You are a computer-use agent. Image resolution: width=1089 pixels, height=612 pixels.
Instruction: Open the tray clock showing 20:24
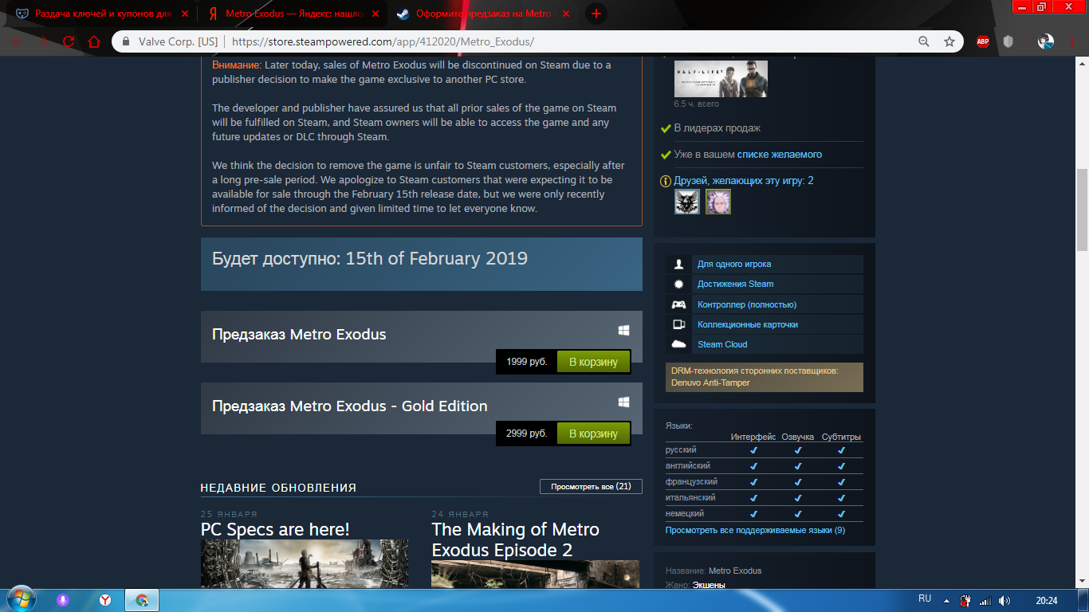(1047, 600)
